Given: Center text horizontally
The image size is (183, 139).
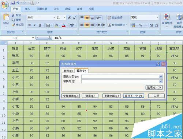Looking at the screenshot, I should coord(87,25).
